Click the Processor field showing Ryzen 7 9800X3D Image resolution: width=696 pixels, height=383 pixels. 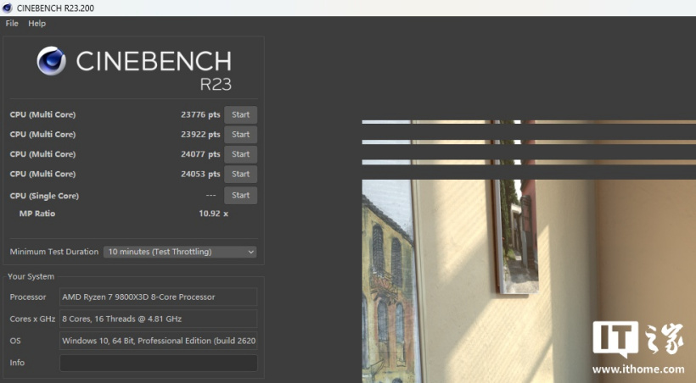pos(159,297)
